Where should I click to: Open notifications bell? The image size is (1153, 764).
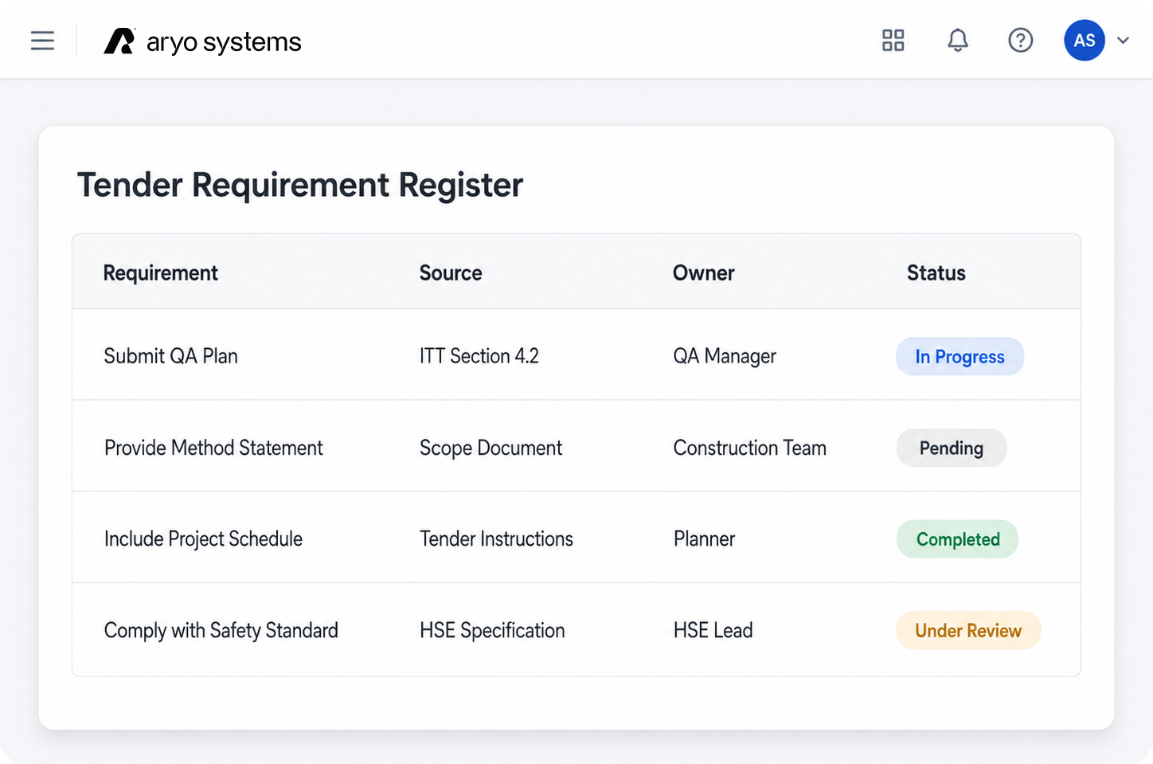958,41
